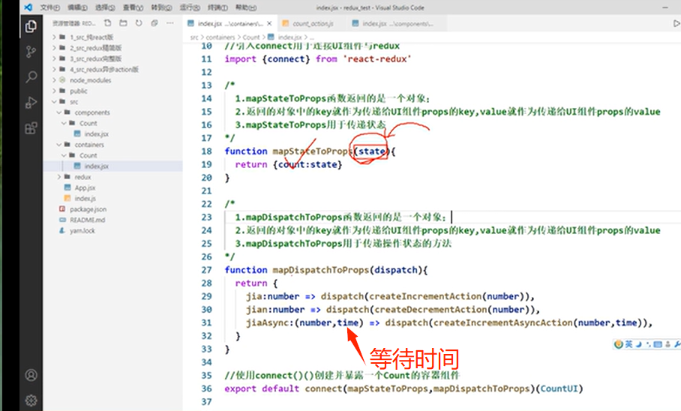The width and height of the screenshot is (681, 411).
Task: Click the src breadcrumb segment
Action: click(194, 37)
